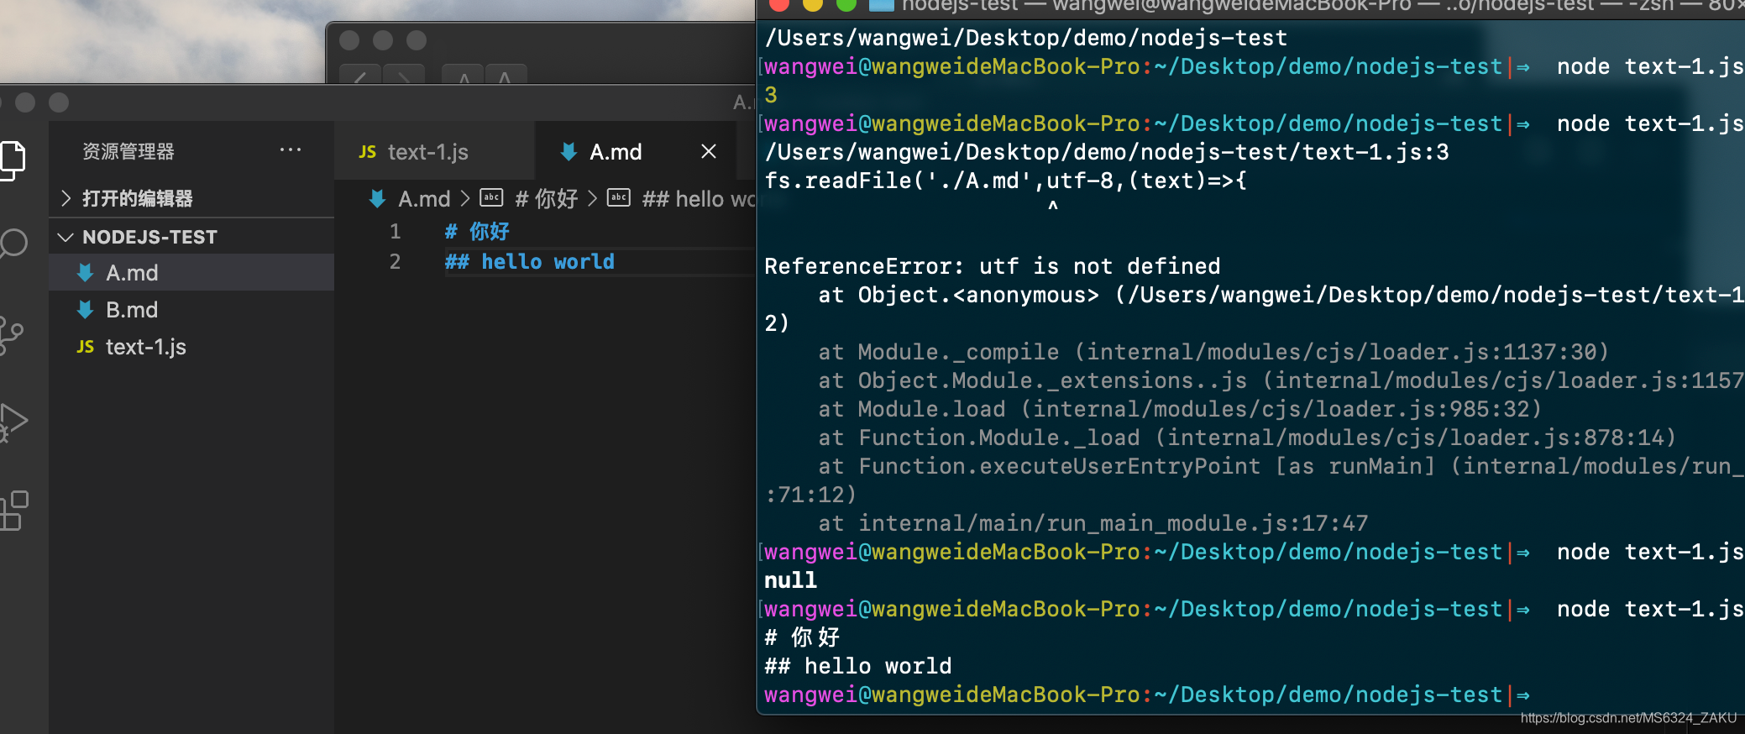
Task: Click the 'at Object.Module._extensions..js' trace line
Action: click(x=1281, y=381)
